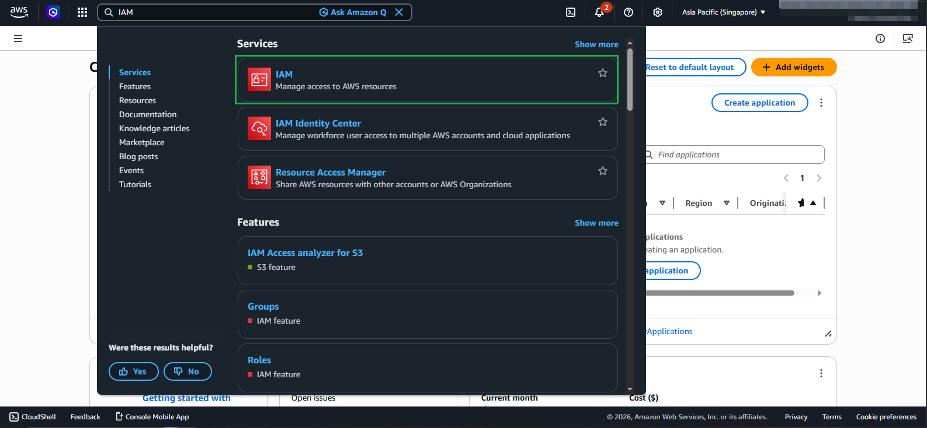Go to next applications page
Viewport: 927px width, 428px height.
[819, 178]
